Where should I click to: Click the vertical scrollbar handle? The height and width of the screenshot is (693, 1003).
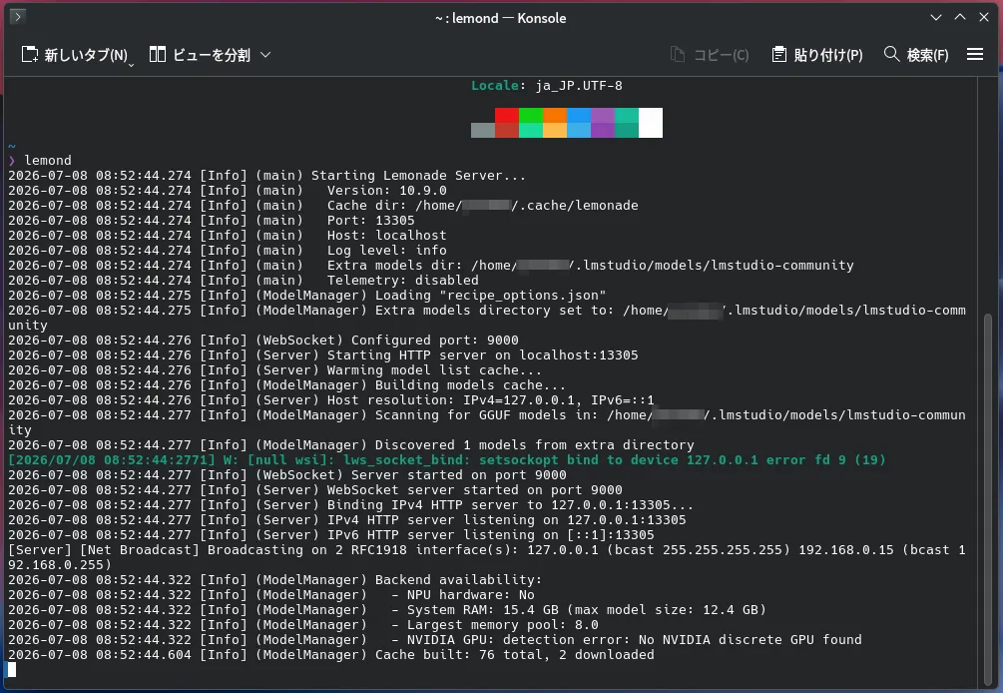tap(988, 499)
